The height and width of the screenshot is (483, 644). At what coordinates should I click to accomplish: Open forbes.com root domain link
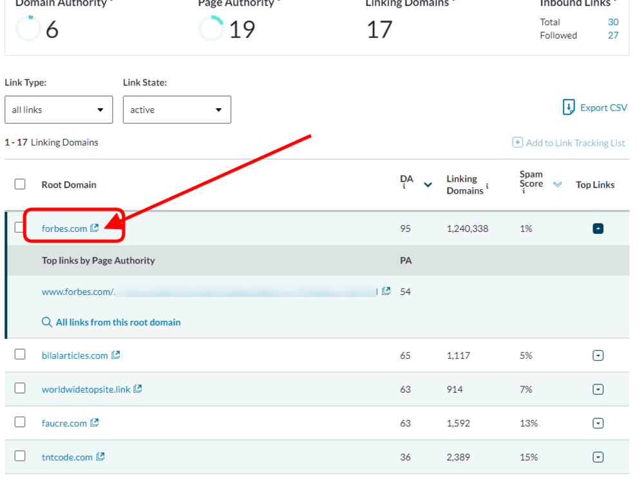[64, 229]
